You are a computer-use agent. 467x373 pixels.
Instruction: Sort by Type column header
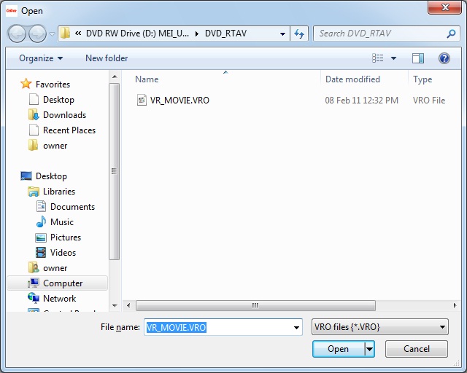tap(422, 79)
